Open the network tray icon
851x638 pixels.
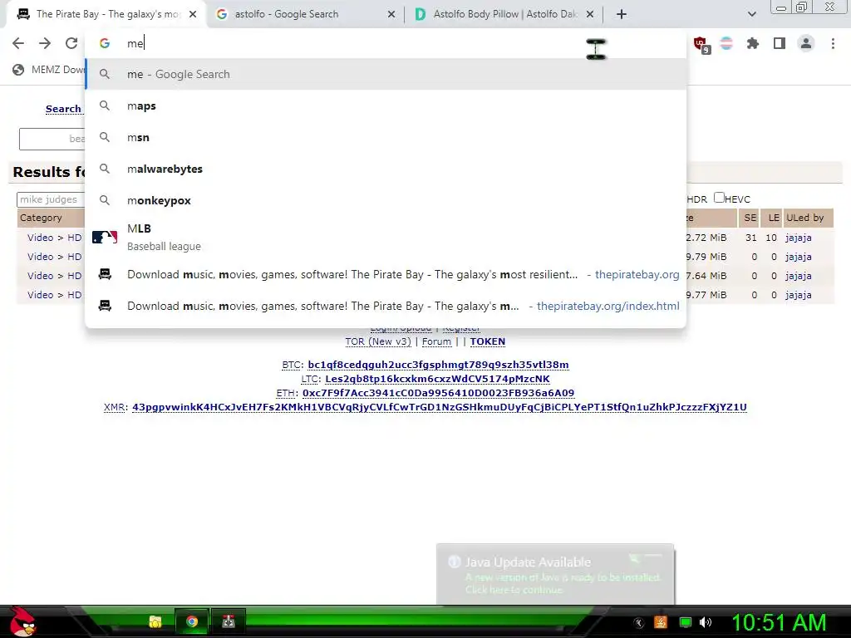[x=685, y=622]
